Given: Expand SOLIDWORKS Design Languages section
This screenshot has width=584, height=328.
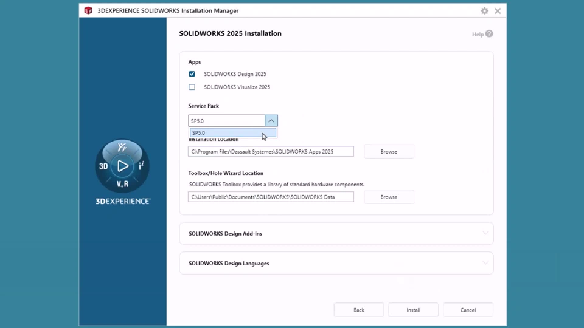Looking at the screenshot, I should tap(336, 263).
